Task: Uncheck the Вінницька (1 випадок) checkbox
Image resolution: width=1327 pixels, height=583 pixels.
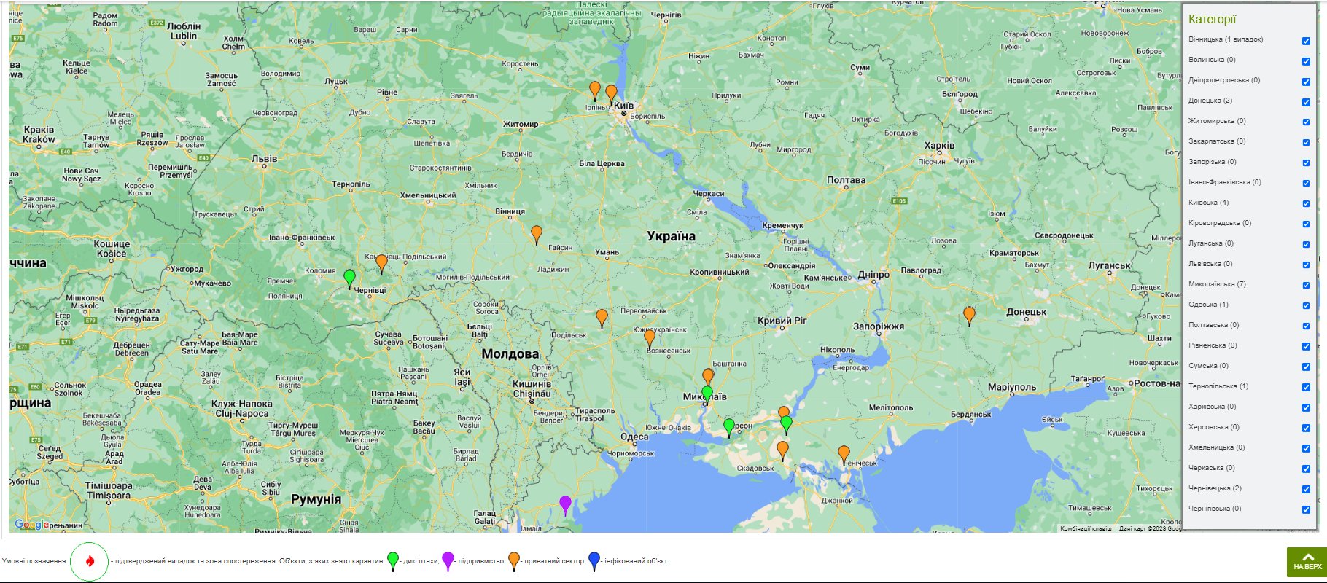Action: (1306, 41)
